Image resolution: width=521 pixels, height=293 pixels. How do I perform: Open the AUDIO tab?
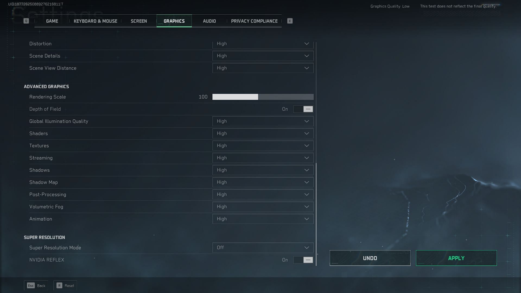(x=209, y=21)
